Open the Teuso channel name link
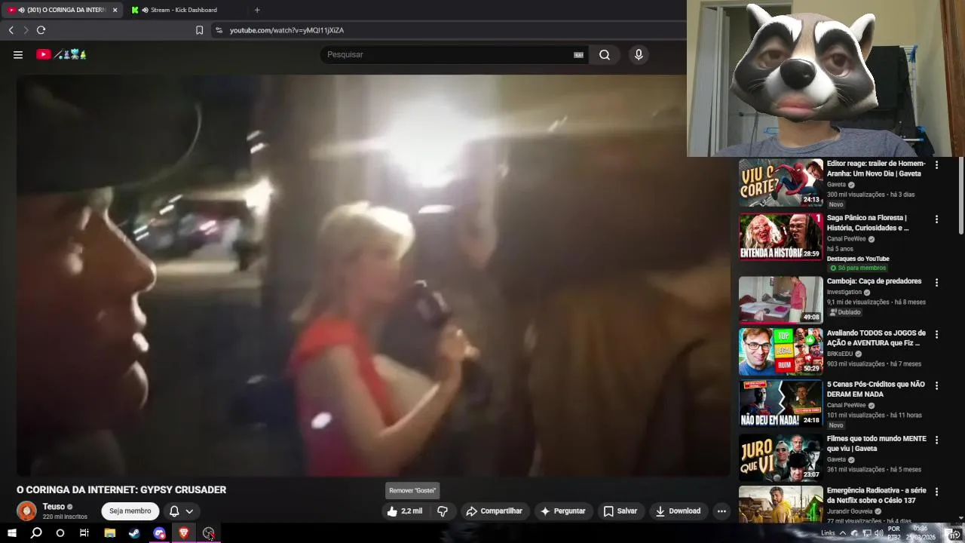The image size is (965, 543). pos(54,507)
